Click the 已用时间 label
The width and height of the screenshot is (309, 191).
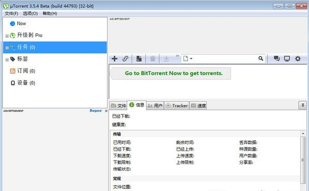(122, 142)
